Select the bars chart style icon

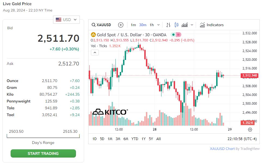(x=168, y=25)
